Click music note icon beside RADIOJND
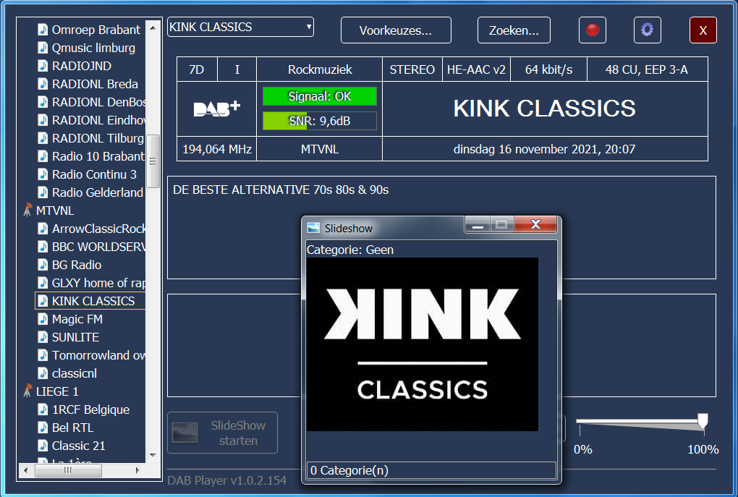Screen dimensions: 738x497 (x=43, y=65)
